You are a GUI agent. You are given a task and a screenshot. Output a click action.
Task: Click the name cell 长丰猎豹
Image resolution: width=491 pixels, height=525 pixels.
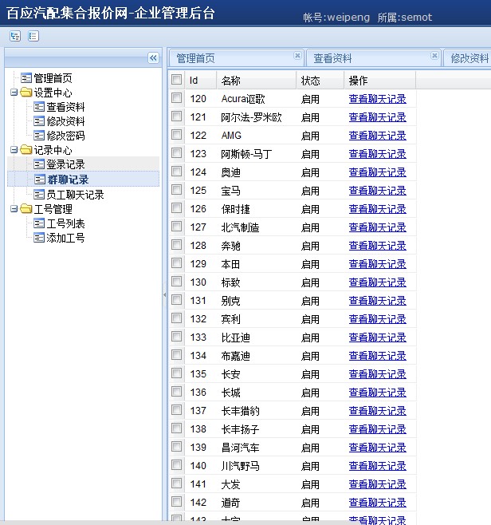240,411
